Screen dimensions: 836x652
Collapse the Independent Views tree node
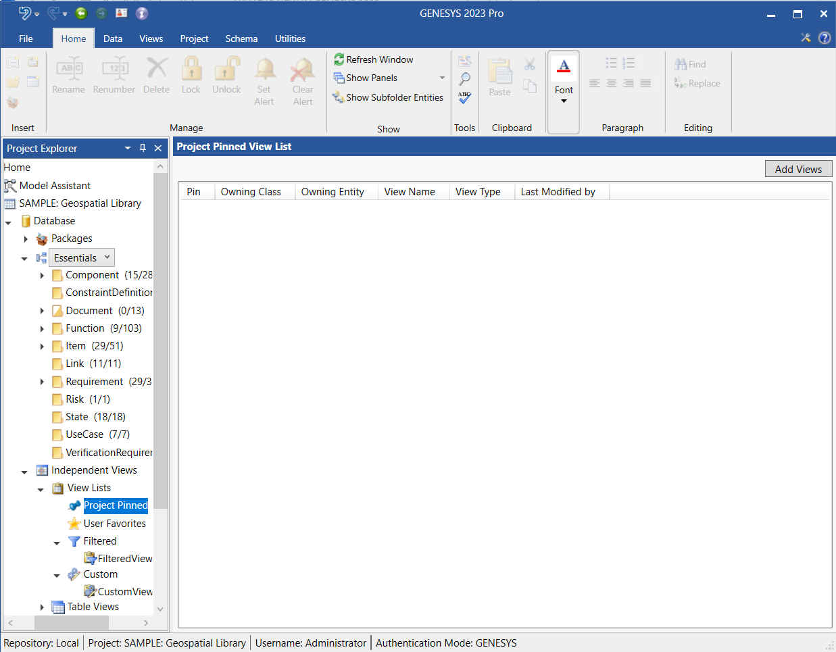24,472
